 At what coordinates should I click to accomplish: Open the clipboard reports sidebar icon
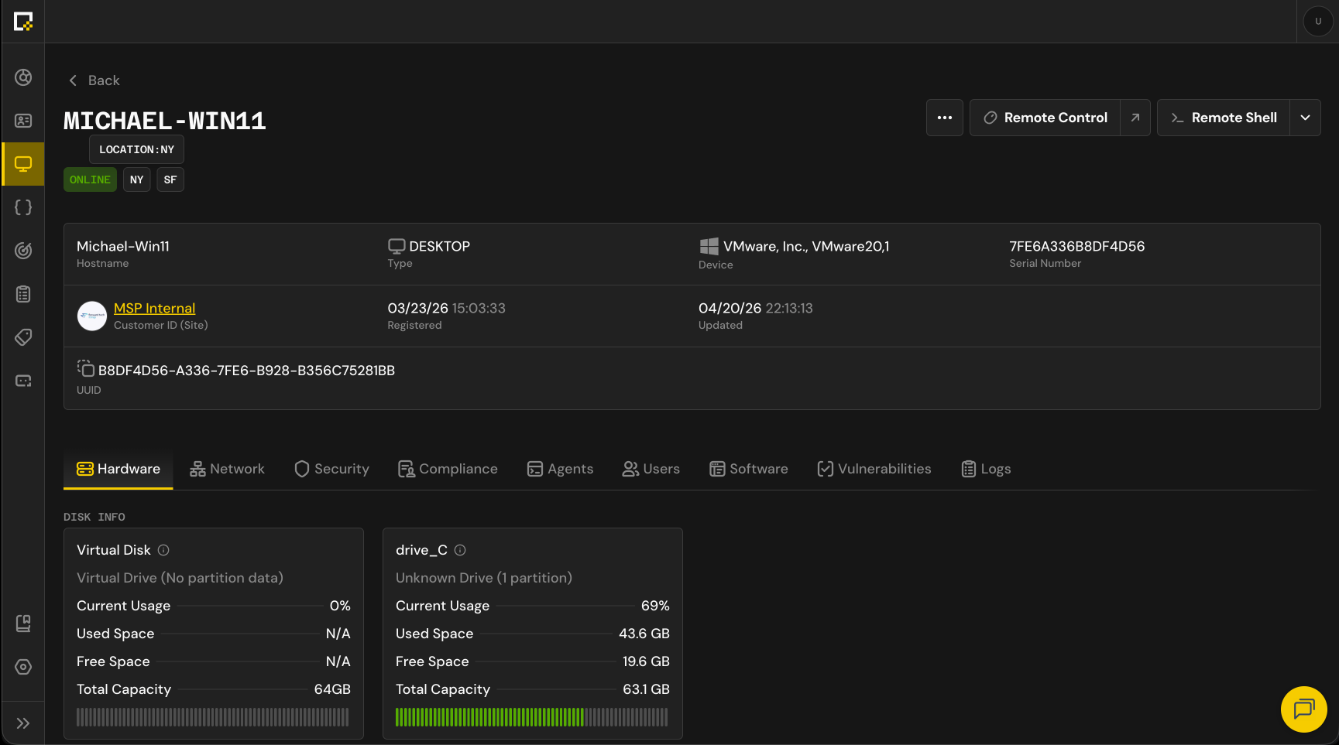23,294
